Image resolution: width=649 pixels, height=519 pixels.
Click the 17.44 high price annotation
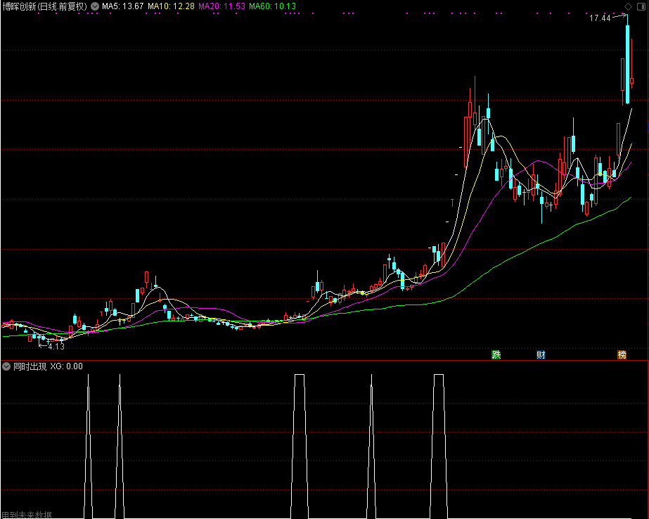tap(600, 18)
